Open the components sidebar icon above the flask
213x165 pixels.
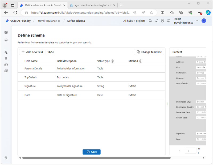point(6,53)
